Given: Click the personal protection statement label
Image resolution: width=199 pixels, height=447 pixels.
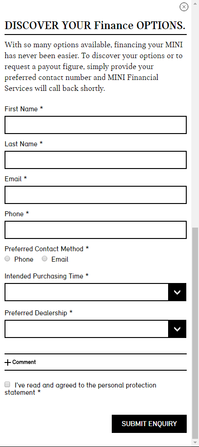Looking at the screenshot, I should point(80,389).
